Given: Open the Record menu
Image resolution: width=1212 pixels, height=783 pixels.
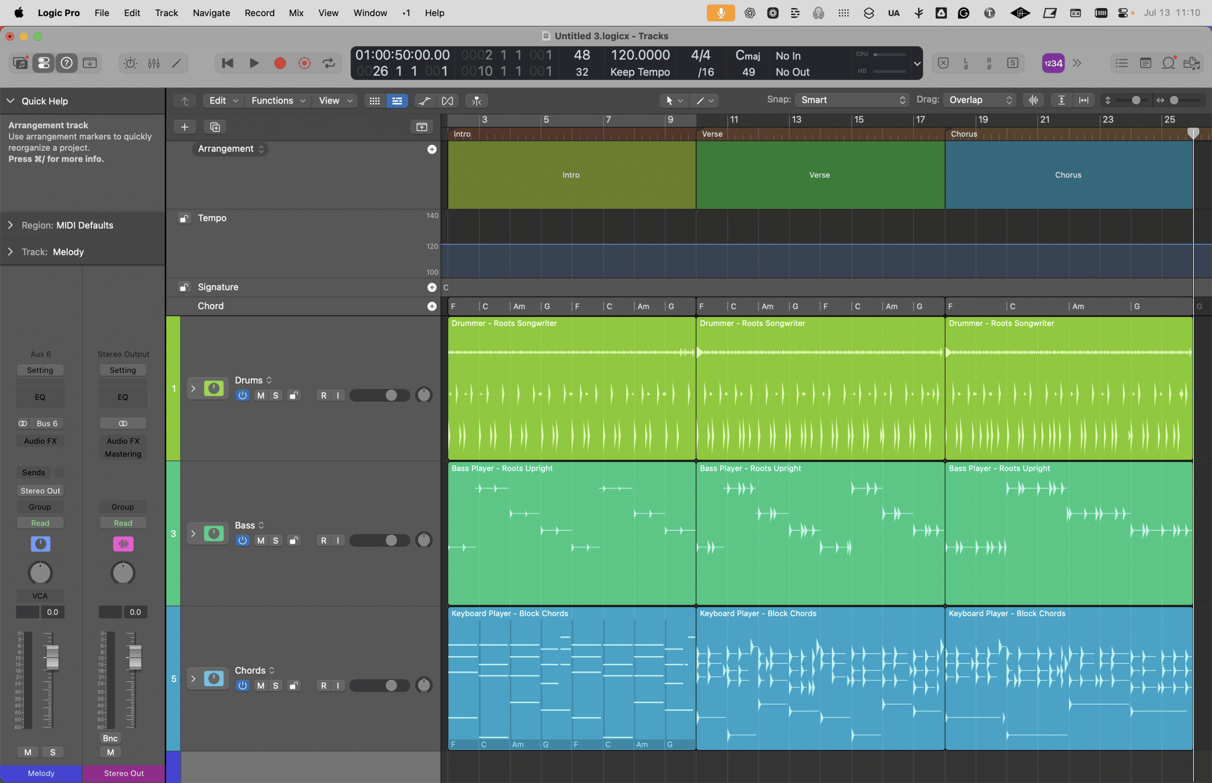Looking at the screenshot, I should [x=259, y=13].
